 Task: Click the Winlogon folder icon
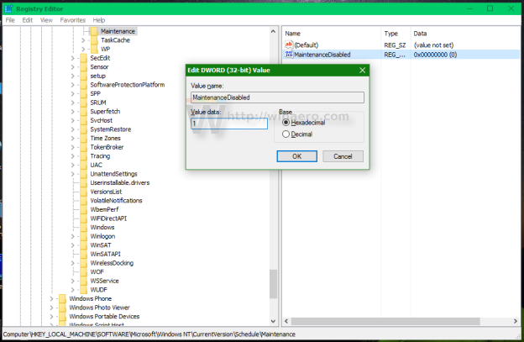(x=82, y=236)
